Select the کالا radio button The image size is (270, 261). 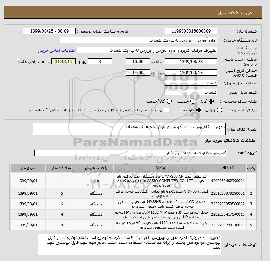click(x=211, y=101)
